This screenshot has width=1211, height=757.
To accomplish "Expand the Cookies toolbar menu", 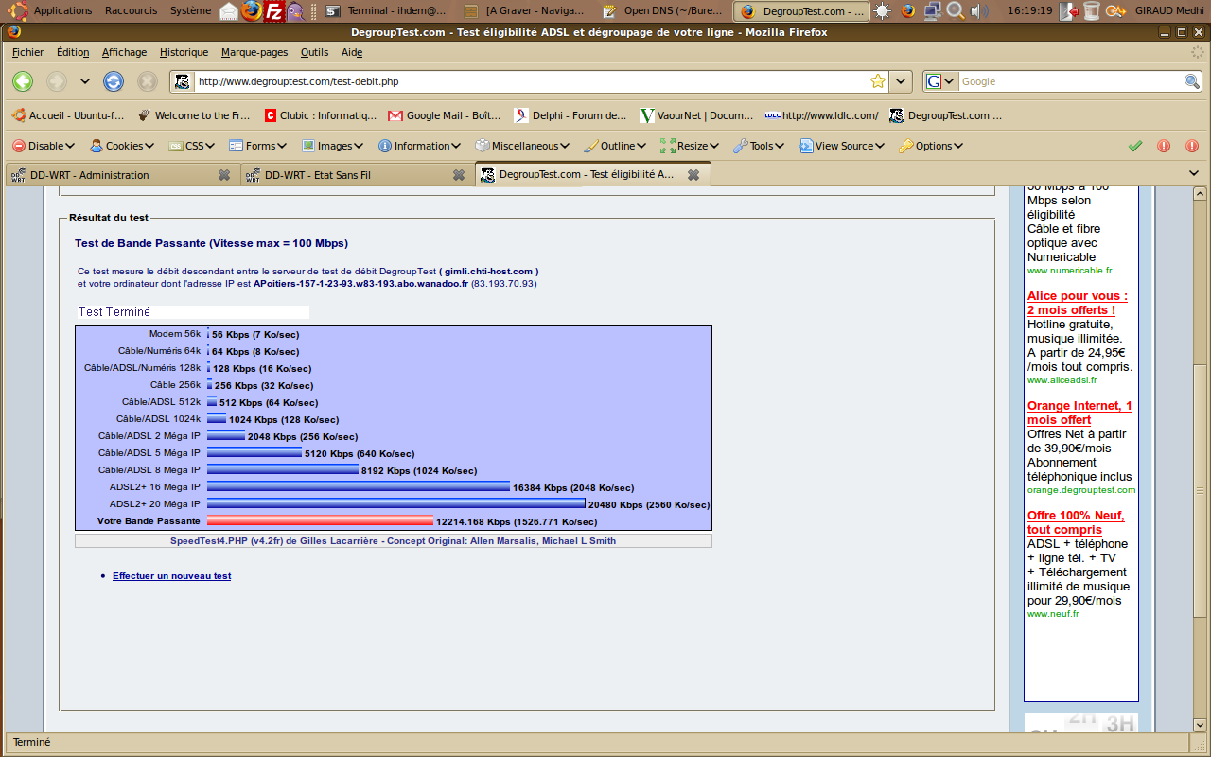I will tap(122, 146).
